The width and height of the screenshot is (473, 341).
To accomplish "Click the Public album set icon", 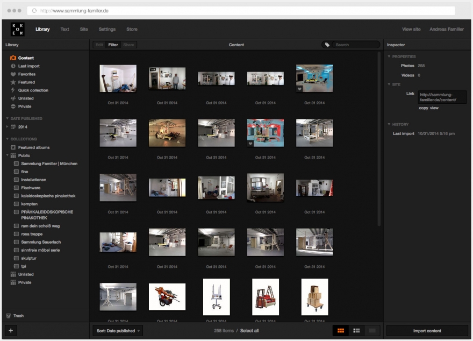I will [13, 155].
